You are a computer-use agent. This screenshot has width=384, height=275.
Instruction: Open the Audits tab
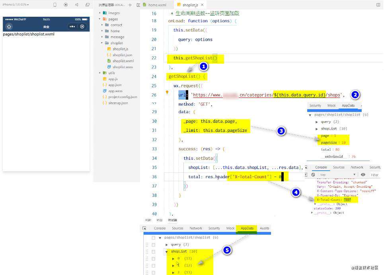click(x=264, y=228)
